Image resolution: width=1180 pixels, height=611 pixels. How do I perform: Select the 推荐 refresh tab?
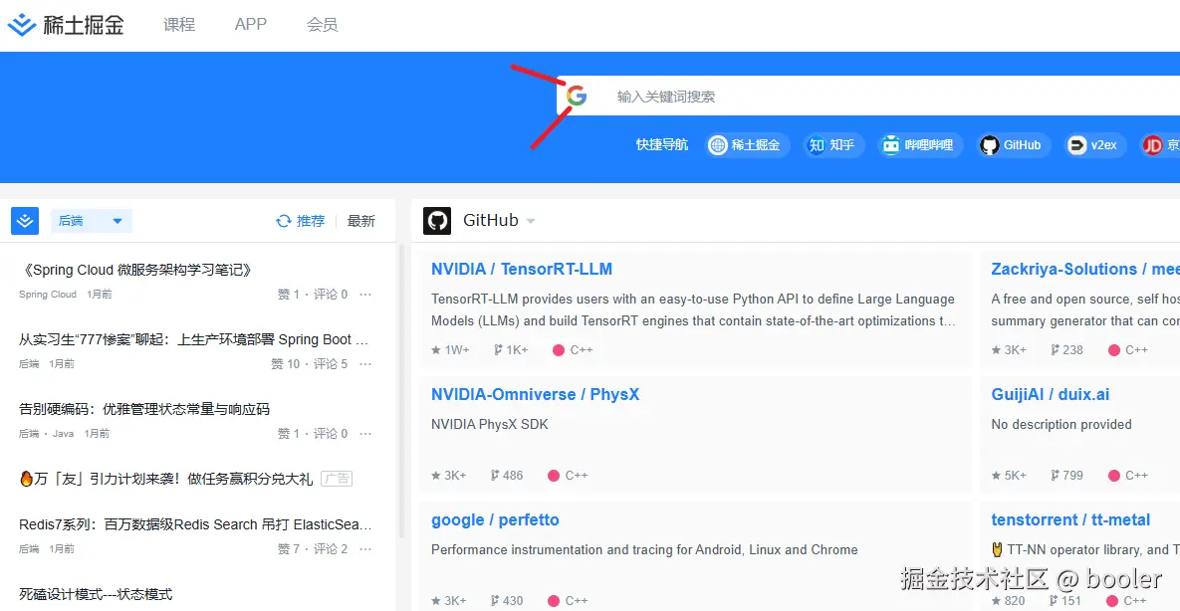(x=301, y=221)
